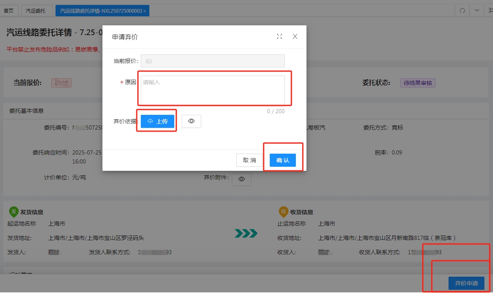This screenshot has height=293, width=493.
Task: Close the 汽运线路委托详情 tab
Action: pos(145,11)
